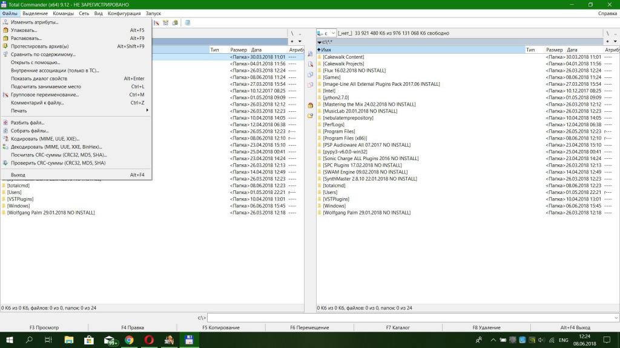Choose Выход in the Файлы menu
The width and height of the screenshot is (620, 348).
pyautogui.click(x=76, y=175)
